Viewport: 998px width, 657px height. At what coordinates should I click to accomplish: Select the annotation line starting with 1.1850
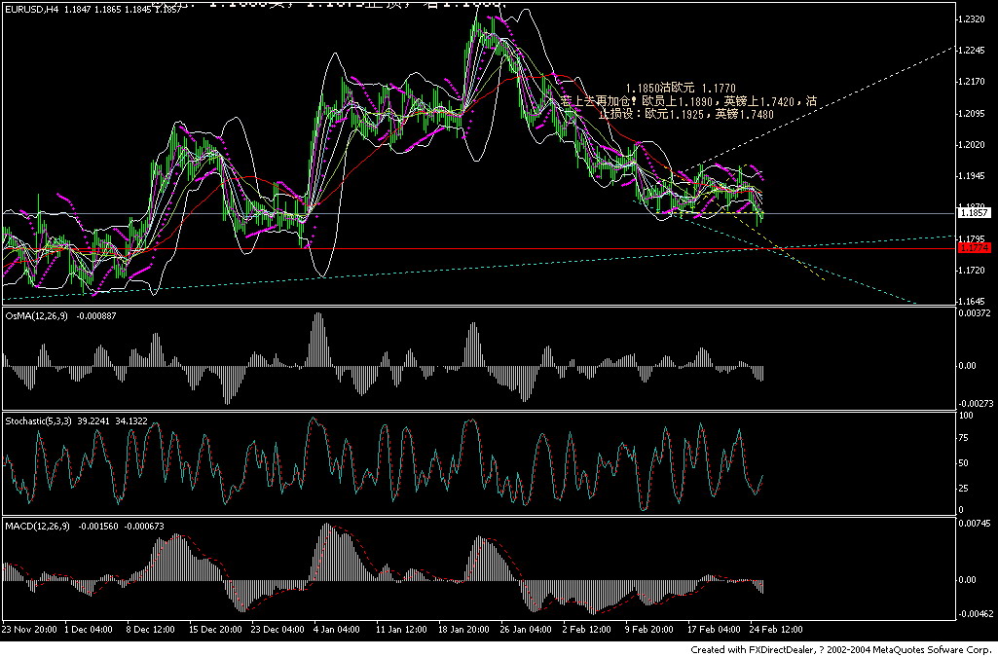pyautogui.click(x=681, y=88)
